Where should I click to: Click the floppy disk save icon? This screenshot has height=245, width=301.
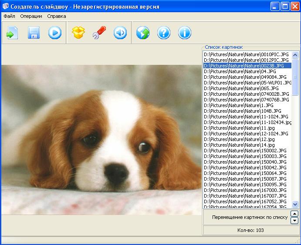point(34,33)
